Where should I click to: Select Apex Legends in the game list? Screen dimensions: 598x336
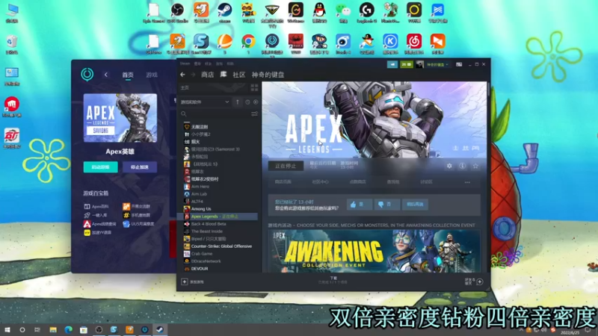(218, 217)
